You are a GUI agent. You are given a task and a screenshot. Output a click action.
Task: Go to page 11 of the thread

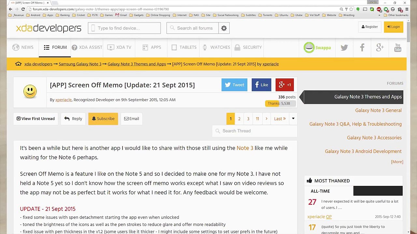(257, 119)
